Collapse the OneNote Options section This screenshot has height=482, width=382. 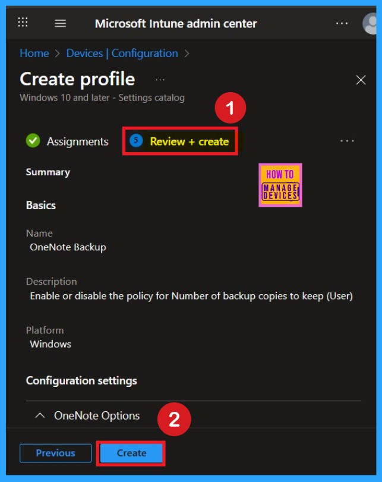coord(40,415)
